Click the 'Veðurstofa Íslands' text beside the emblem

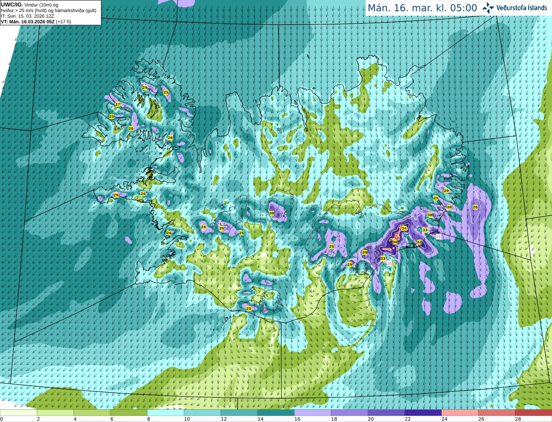coord(522,8)
